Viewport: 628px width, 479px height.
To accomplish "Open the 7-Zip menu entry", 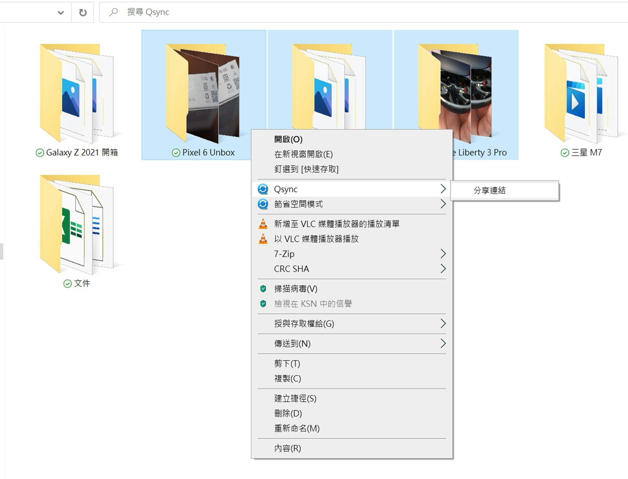I will [x=352, y=254].
